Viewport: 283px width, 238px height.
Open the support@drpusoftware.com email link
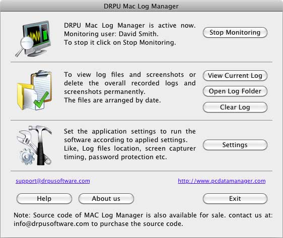tap(53, 181)
